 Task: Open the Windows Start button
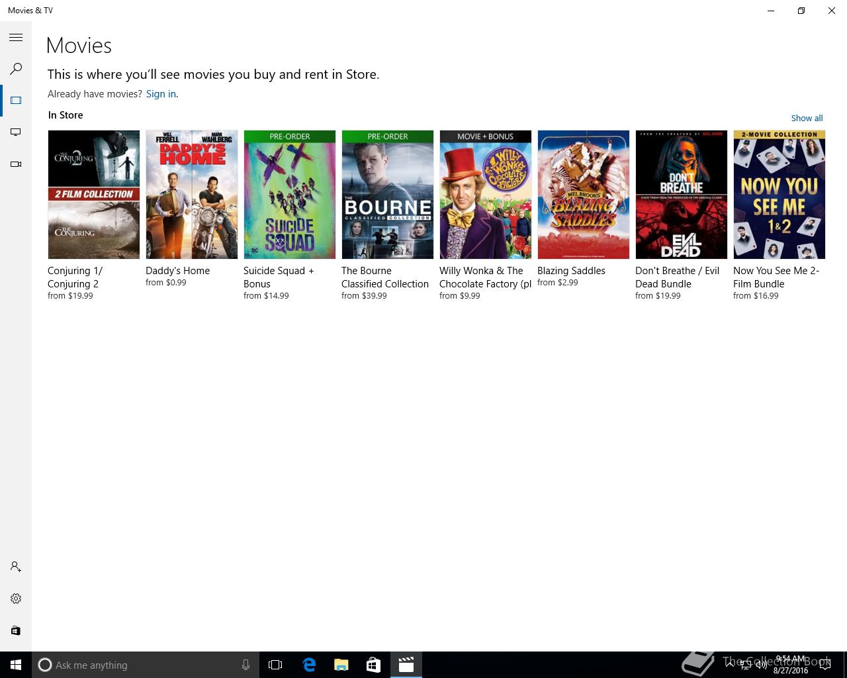coord(16,665)
